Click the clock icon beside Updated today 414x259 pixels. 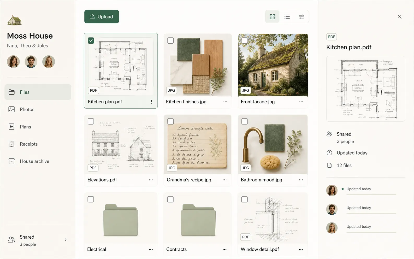click(329, 153)
